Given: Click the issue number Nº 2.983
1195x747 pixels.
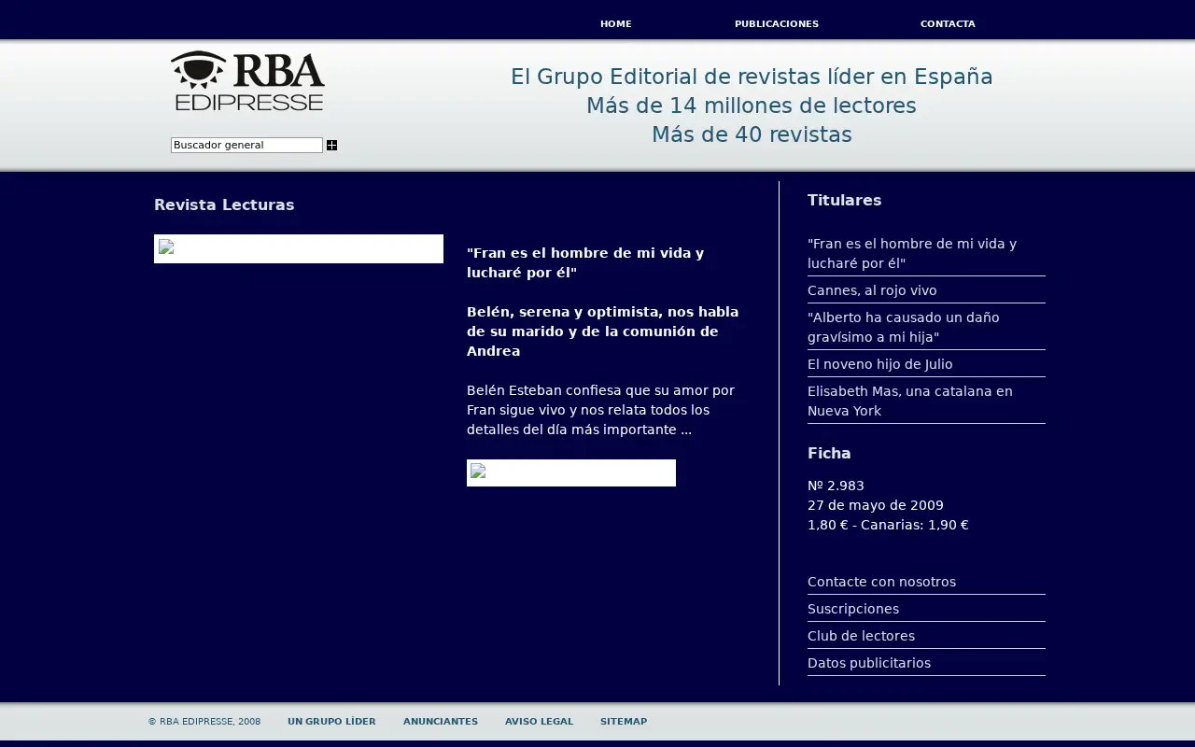Looking at the screenshot, I should 836,486.
